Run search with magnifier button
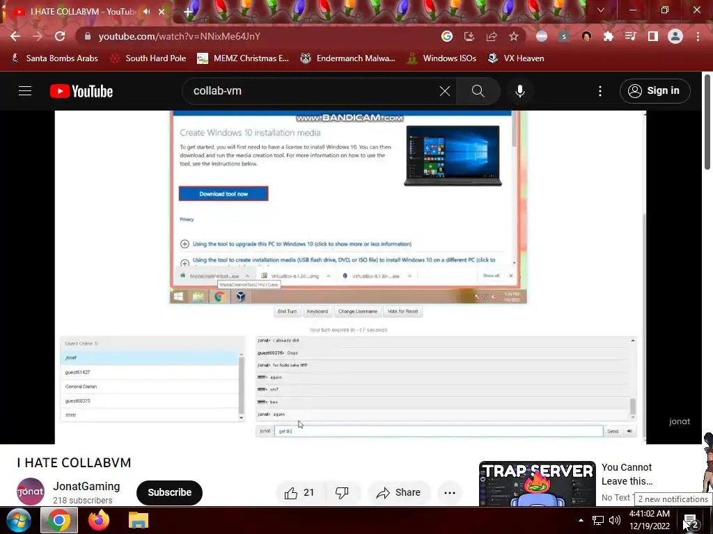 coord(478,91)
